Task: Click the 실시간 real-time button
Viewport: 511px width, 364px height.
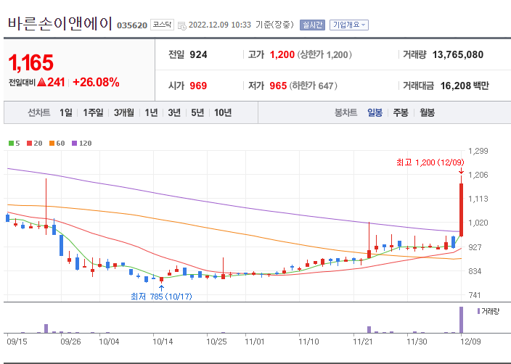Action: [x=312, y=25]
